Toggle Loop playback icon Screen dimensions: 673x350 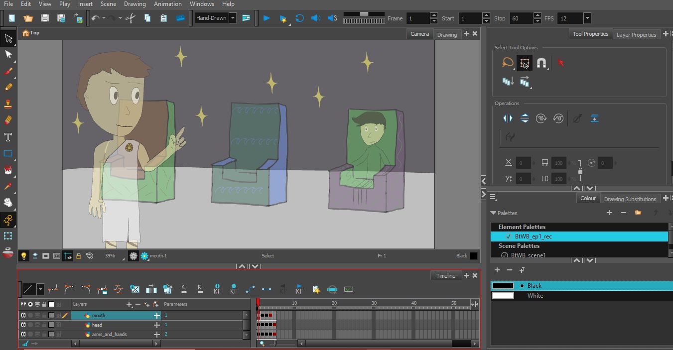[299, 18]
